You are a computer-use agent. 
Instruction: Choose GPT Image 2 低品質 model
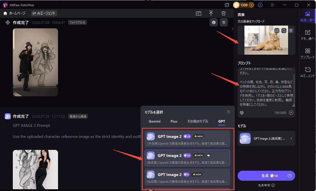(x=187, y=177)
